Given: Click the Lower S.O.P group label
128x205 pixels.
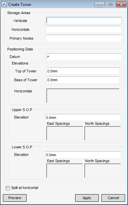Looking at the screenshot, I should [22, 147].
